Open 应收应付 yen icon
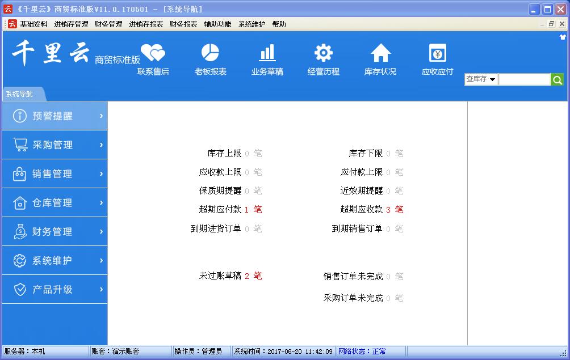 tap(437, 54)
